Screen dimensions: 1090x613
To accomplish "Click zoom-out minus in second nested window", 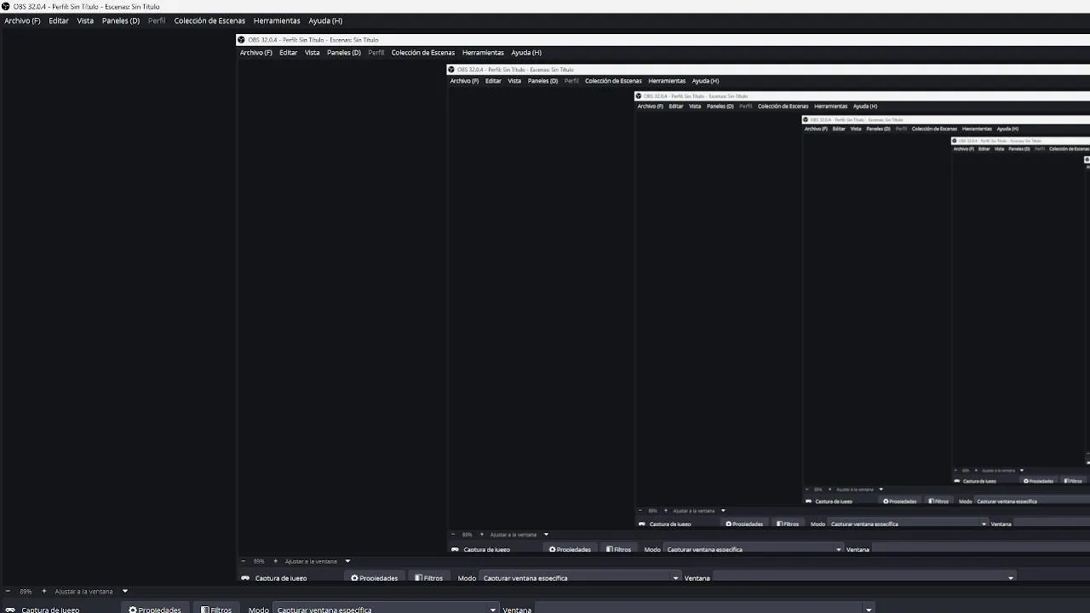I will (x=453, y=535).
